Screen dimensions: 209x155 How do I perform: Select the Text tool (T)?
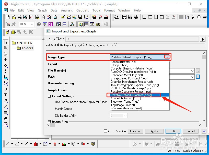(x=5, y=95)
